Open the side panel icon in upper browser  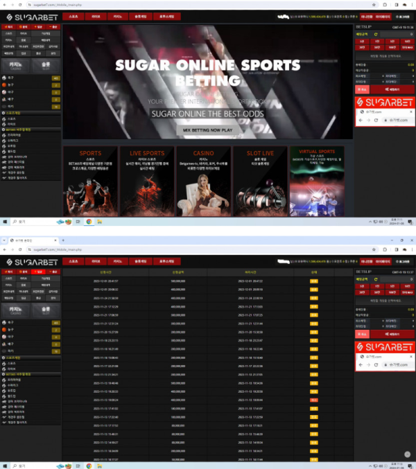pyautogui.click(x=397, y=5)
